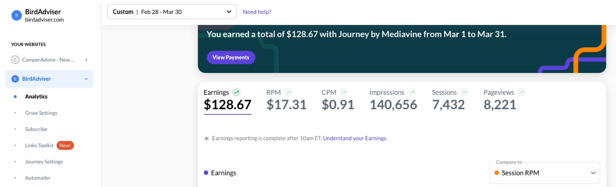The image size is (616, 187).
Task: Click the CamperAdvise circular C icon
Action: pyautogui.click(x=15, y=60)
